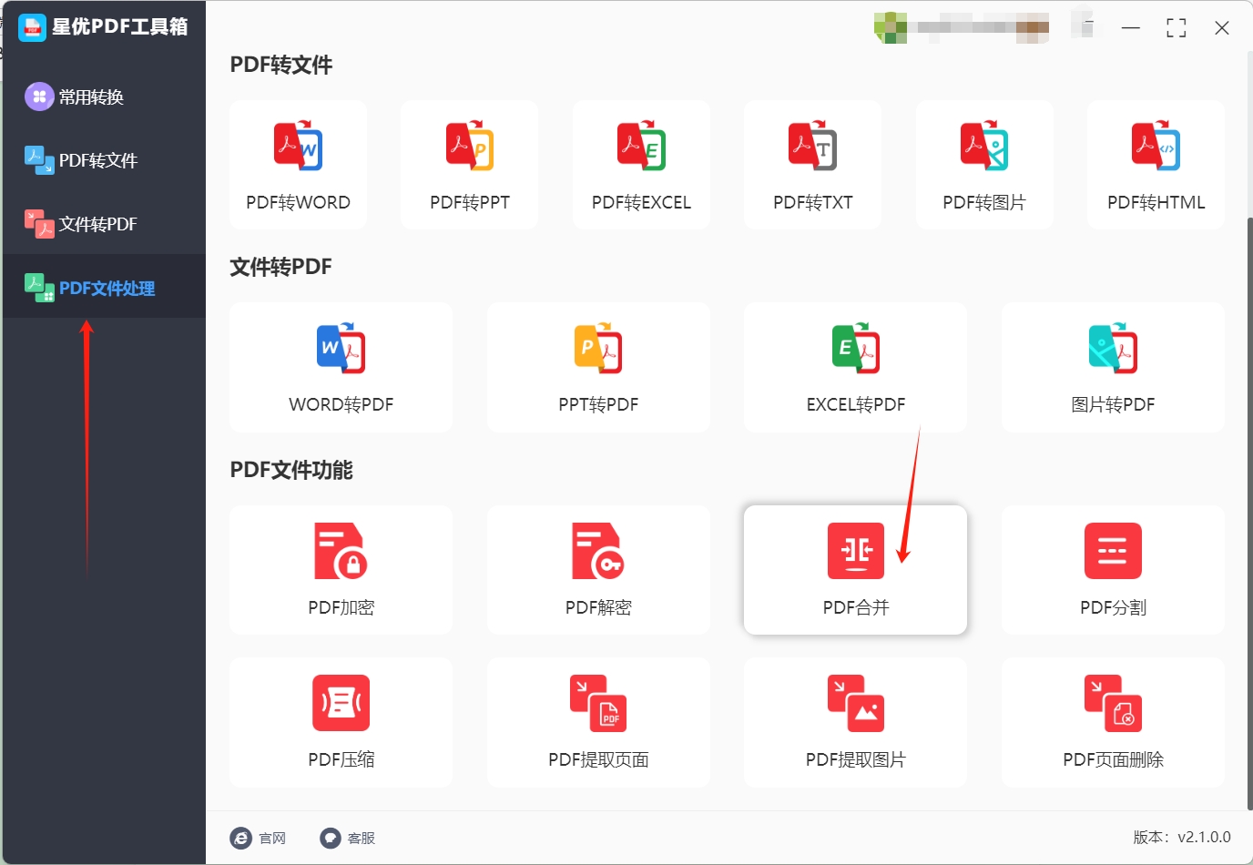The height and width of the screenshot is (865, 1253).
Task: Click the PDF分割 label text
Action: coord(1113,607)
